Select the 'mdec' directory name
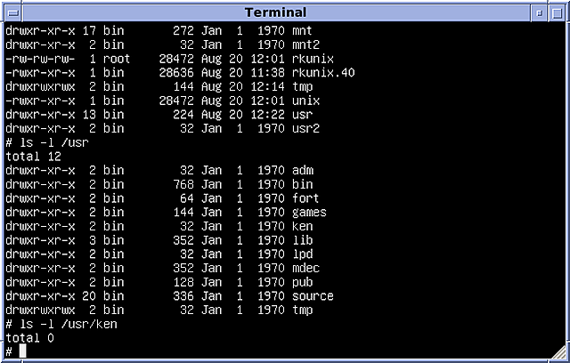 (305, 269)
